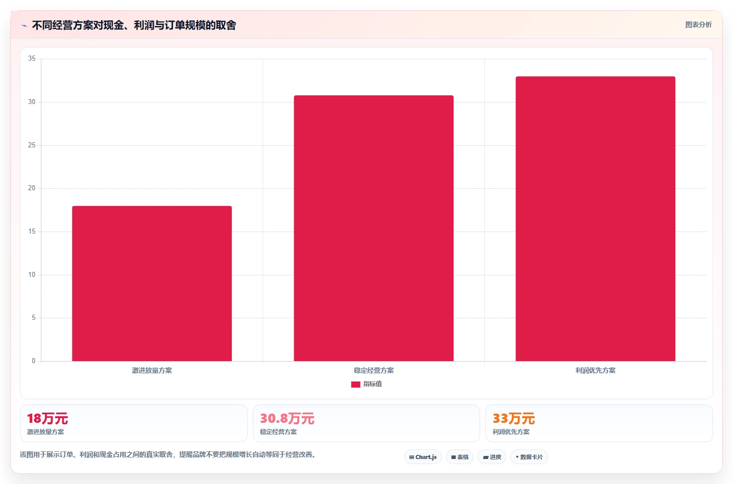The image size is (733, 484).
Task: Click the 利润优先方案 x-axis label
Action: (x=595, y=370)
